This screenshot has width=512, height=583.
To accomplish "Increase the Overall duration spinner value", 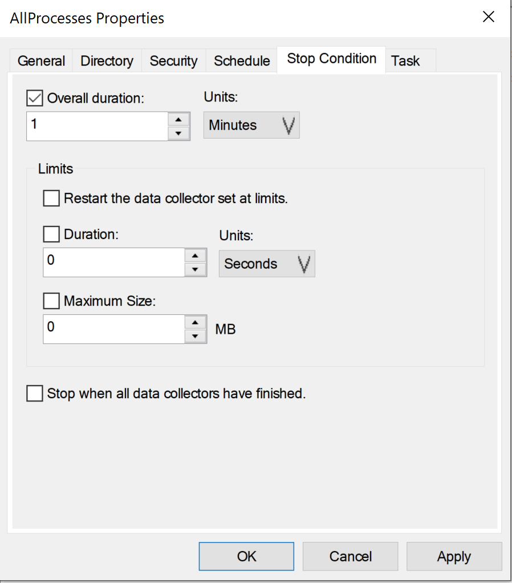I will coord(179,119).
